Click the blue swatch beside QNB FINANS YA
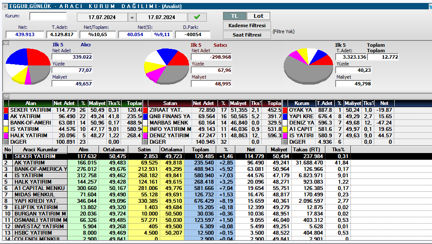 [145, 116]
